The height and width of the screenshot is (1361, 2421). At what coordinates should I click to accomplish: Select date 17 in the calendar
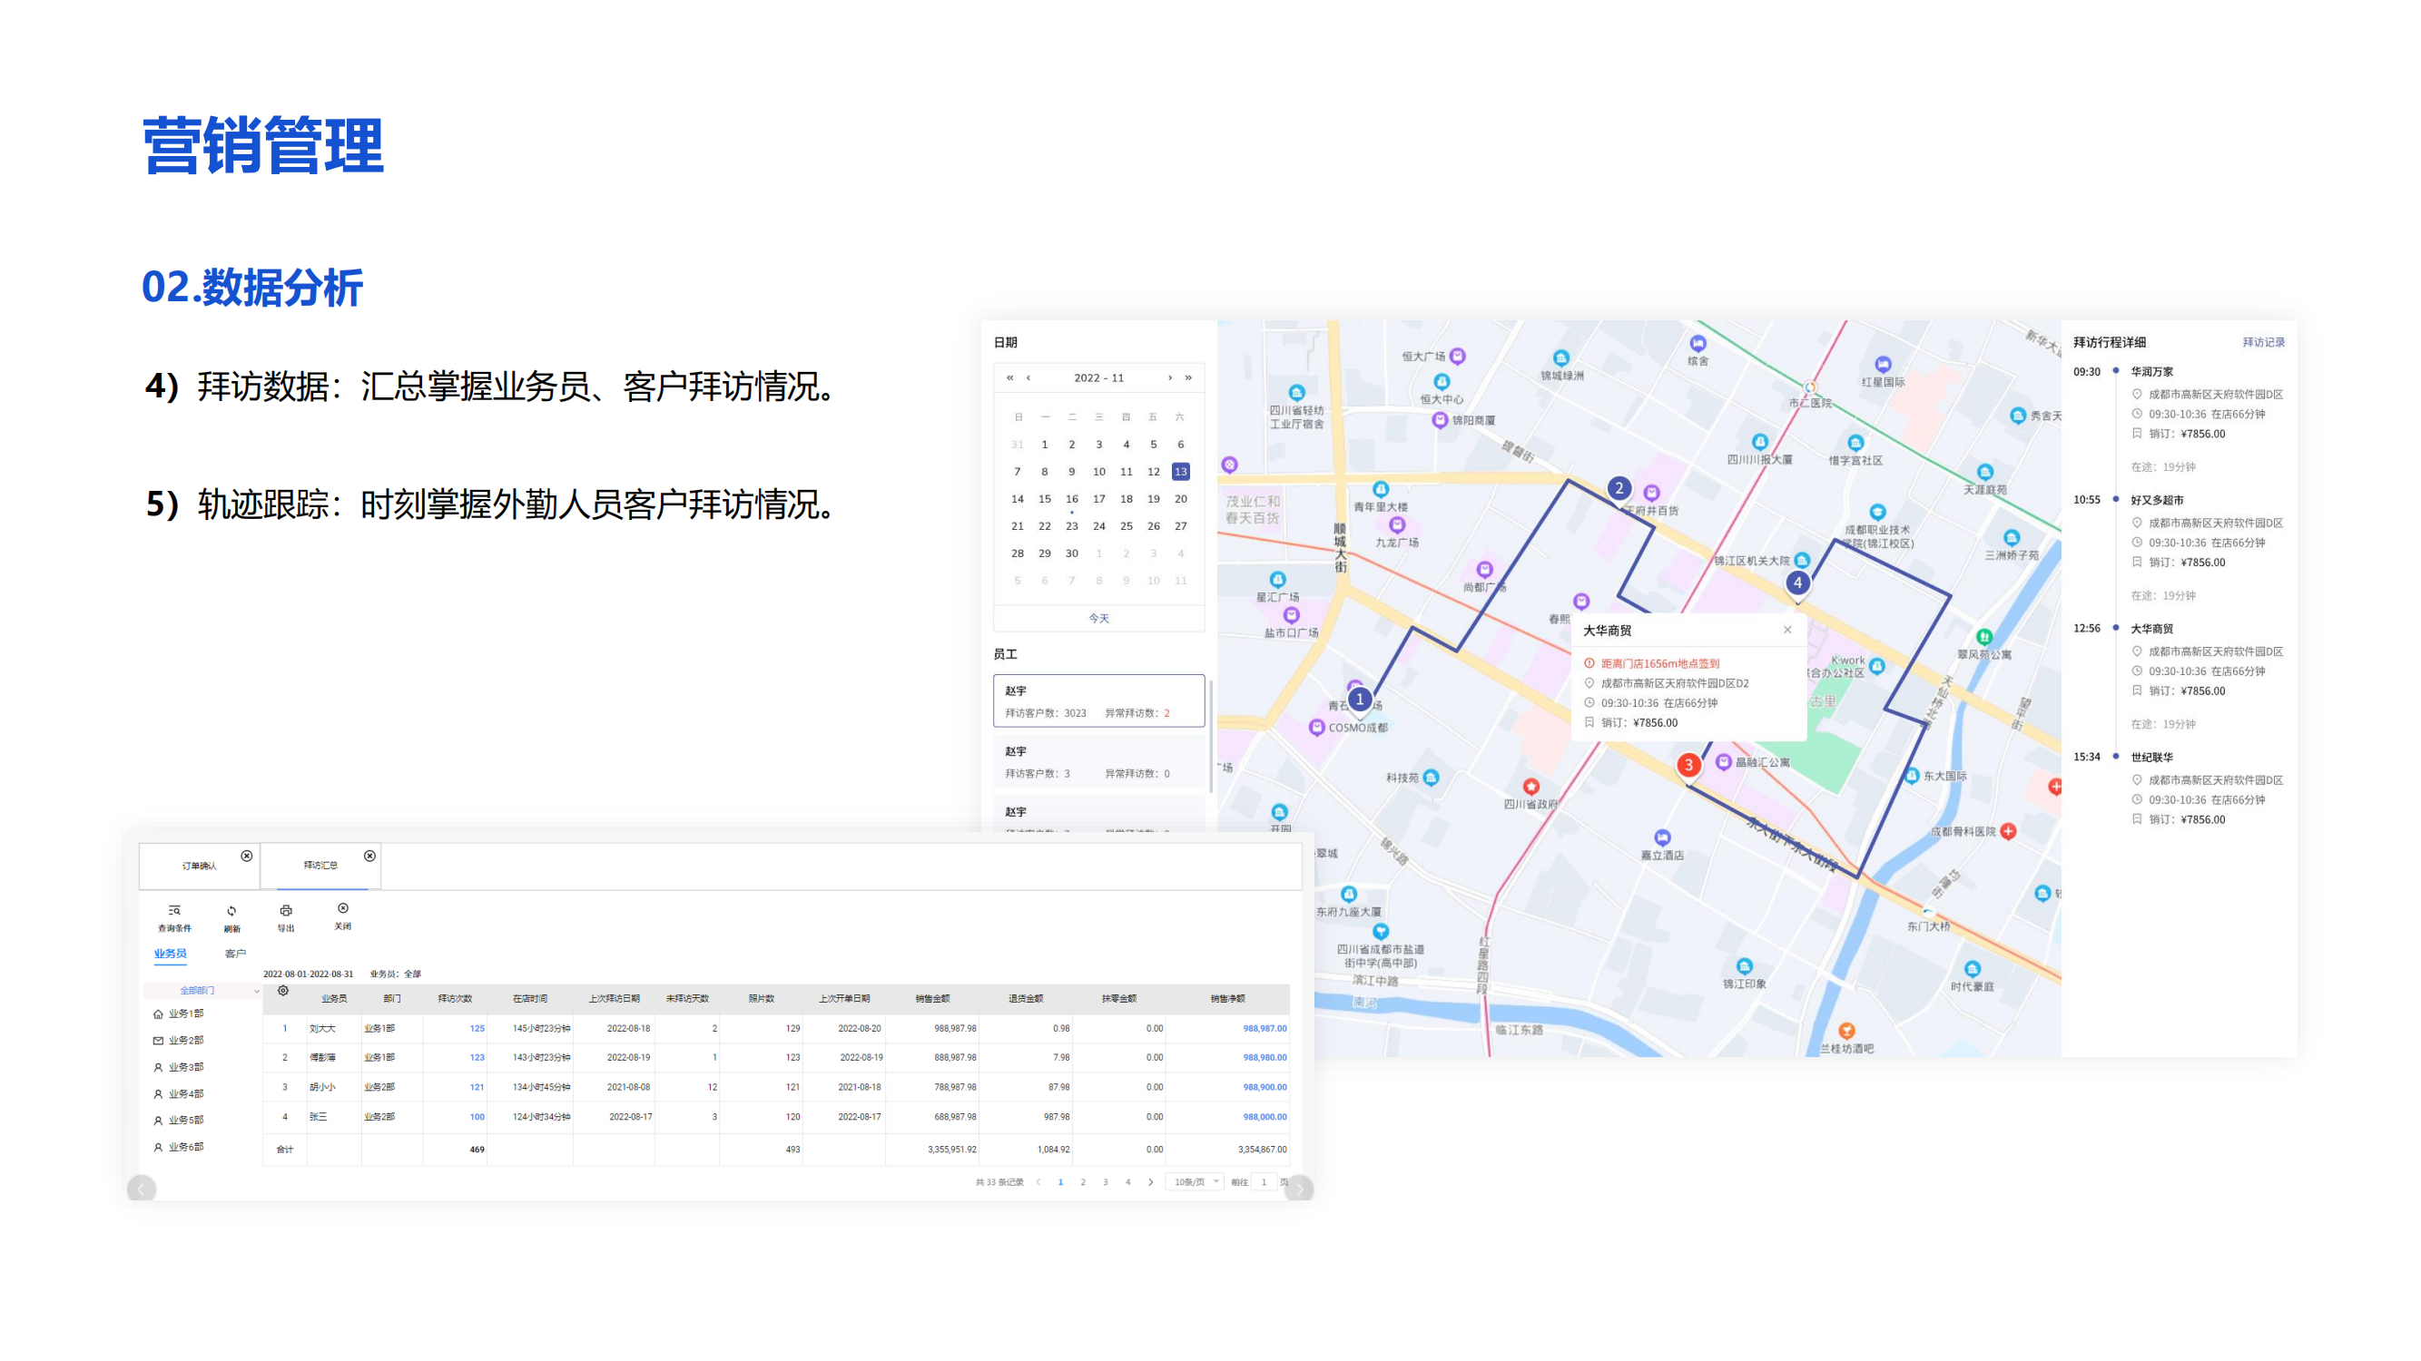[x=1098, y=499]
